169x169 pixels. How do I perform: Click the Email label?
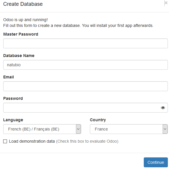8,77
